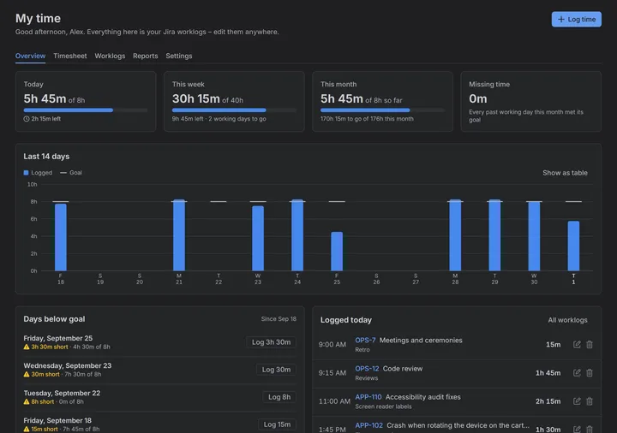Viewport: 617px width, 433px height.
Task: Click the 11:00 AM time entry
Action: (334, 401)
